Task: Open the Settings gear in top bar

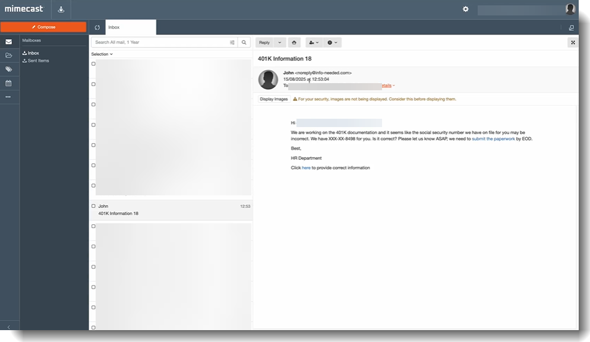Action: click(x=465, y=9)
